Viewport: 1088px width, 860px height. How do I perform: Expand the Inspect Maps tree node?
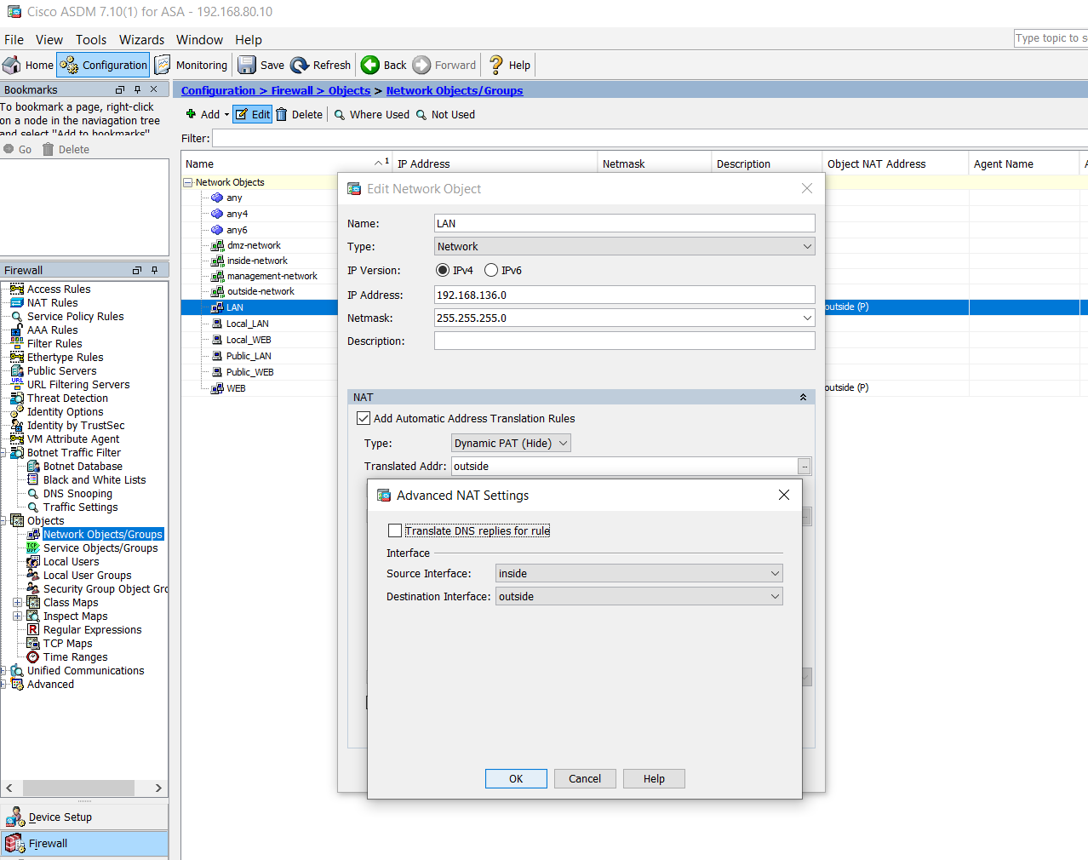click(17, 616)
